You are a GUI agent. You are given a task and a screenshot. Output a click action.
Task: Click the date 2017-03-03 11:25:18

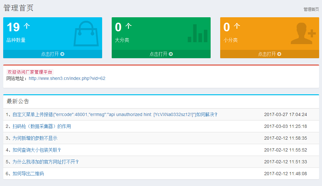click(x=285, y=126)
